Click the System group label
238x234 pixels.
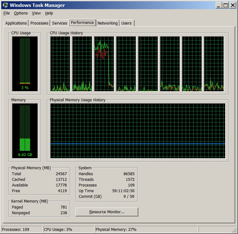pos(85,168)
